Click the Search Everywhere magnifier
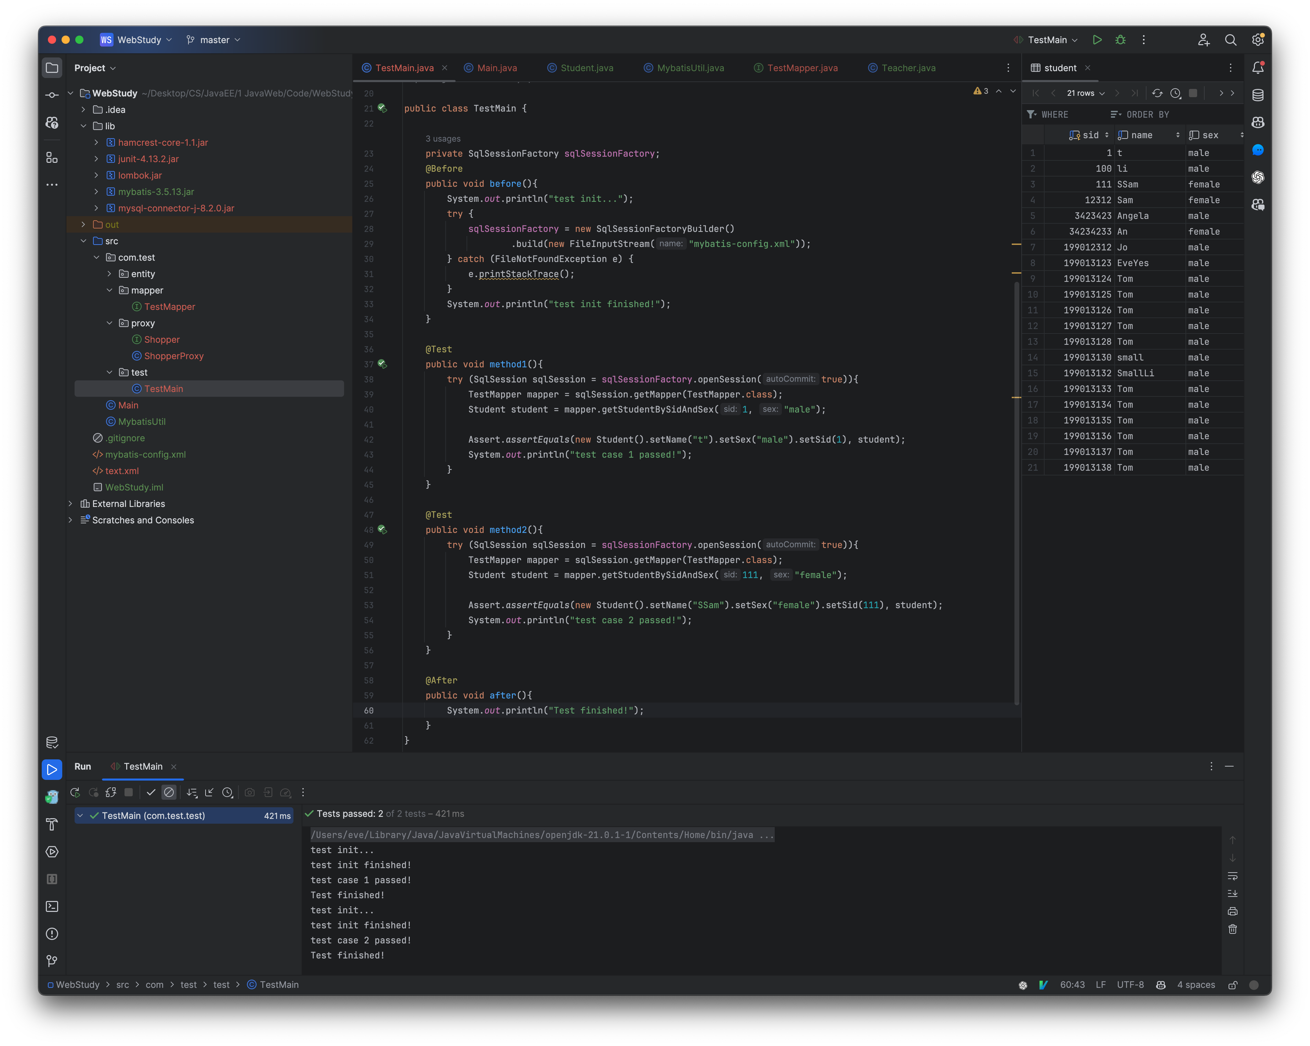The width and height of the screenshot is (1310, 1046). point(1230,39)
